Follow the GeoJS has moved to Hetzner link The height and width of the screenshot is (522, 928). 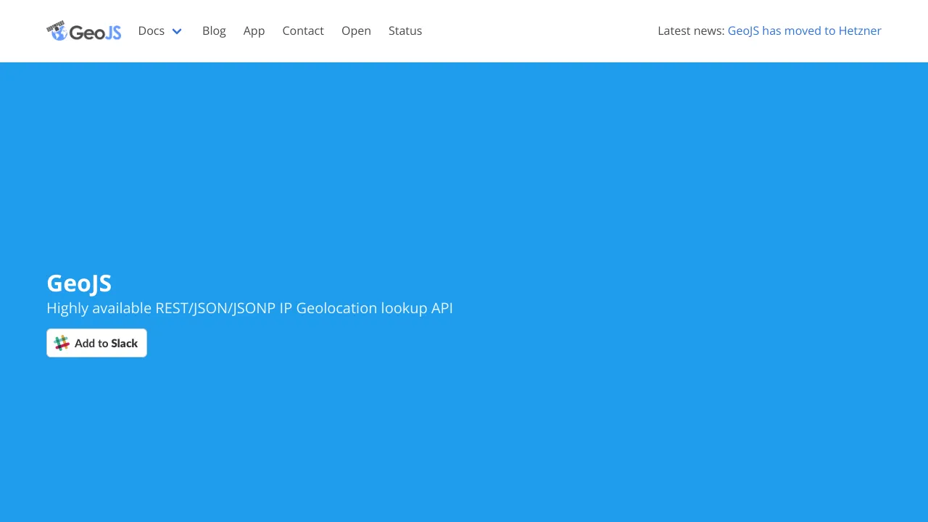coord(805,30)
